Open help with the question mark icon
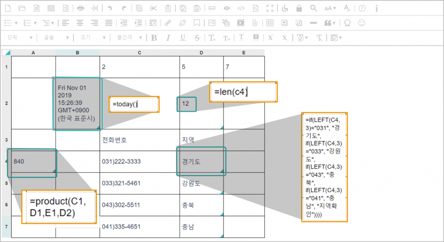 click(x=362, y=8)
